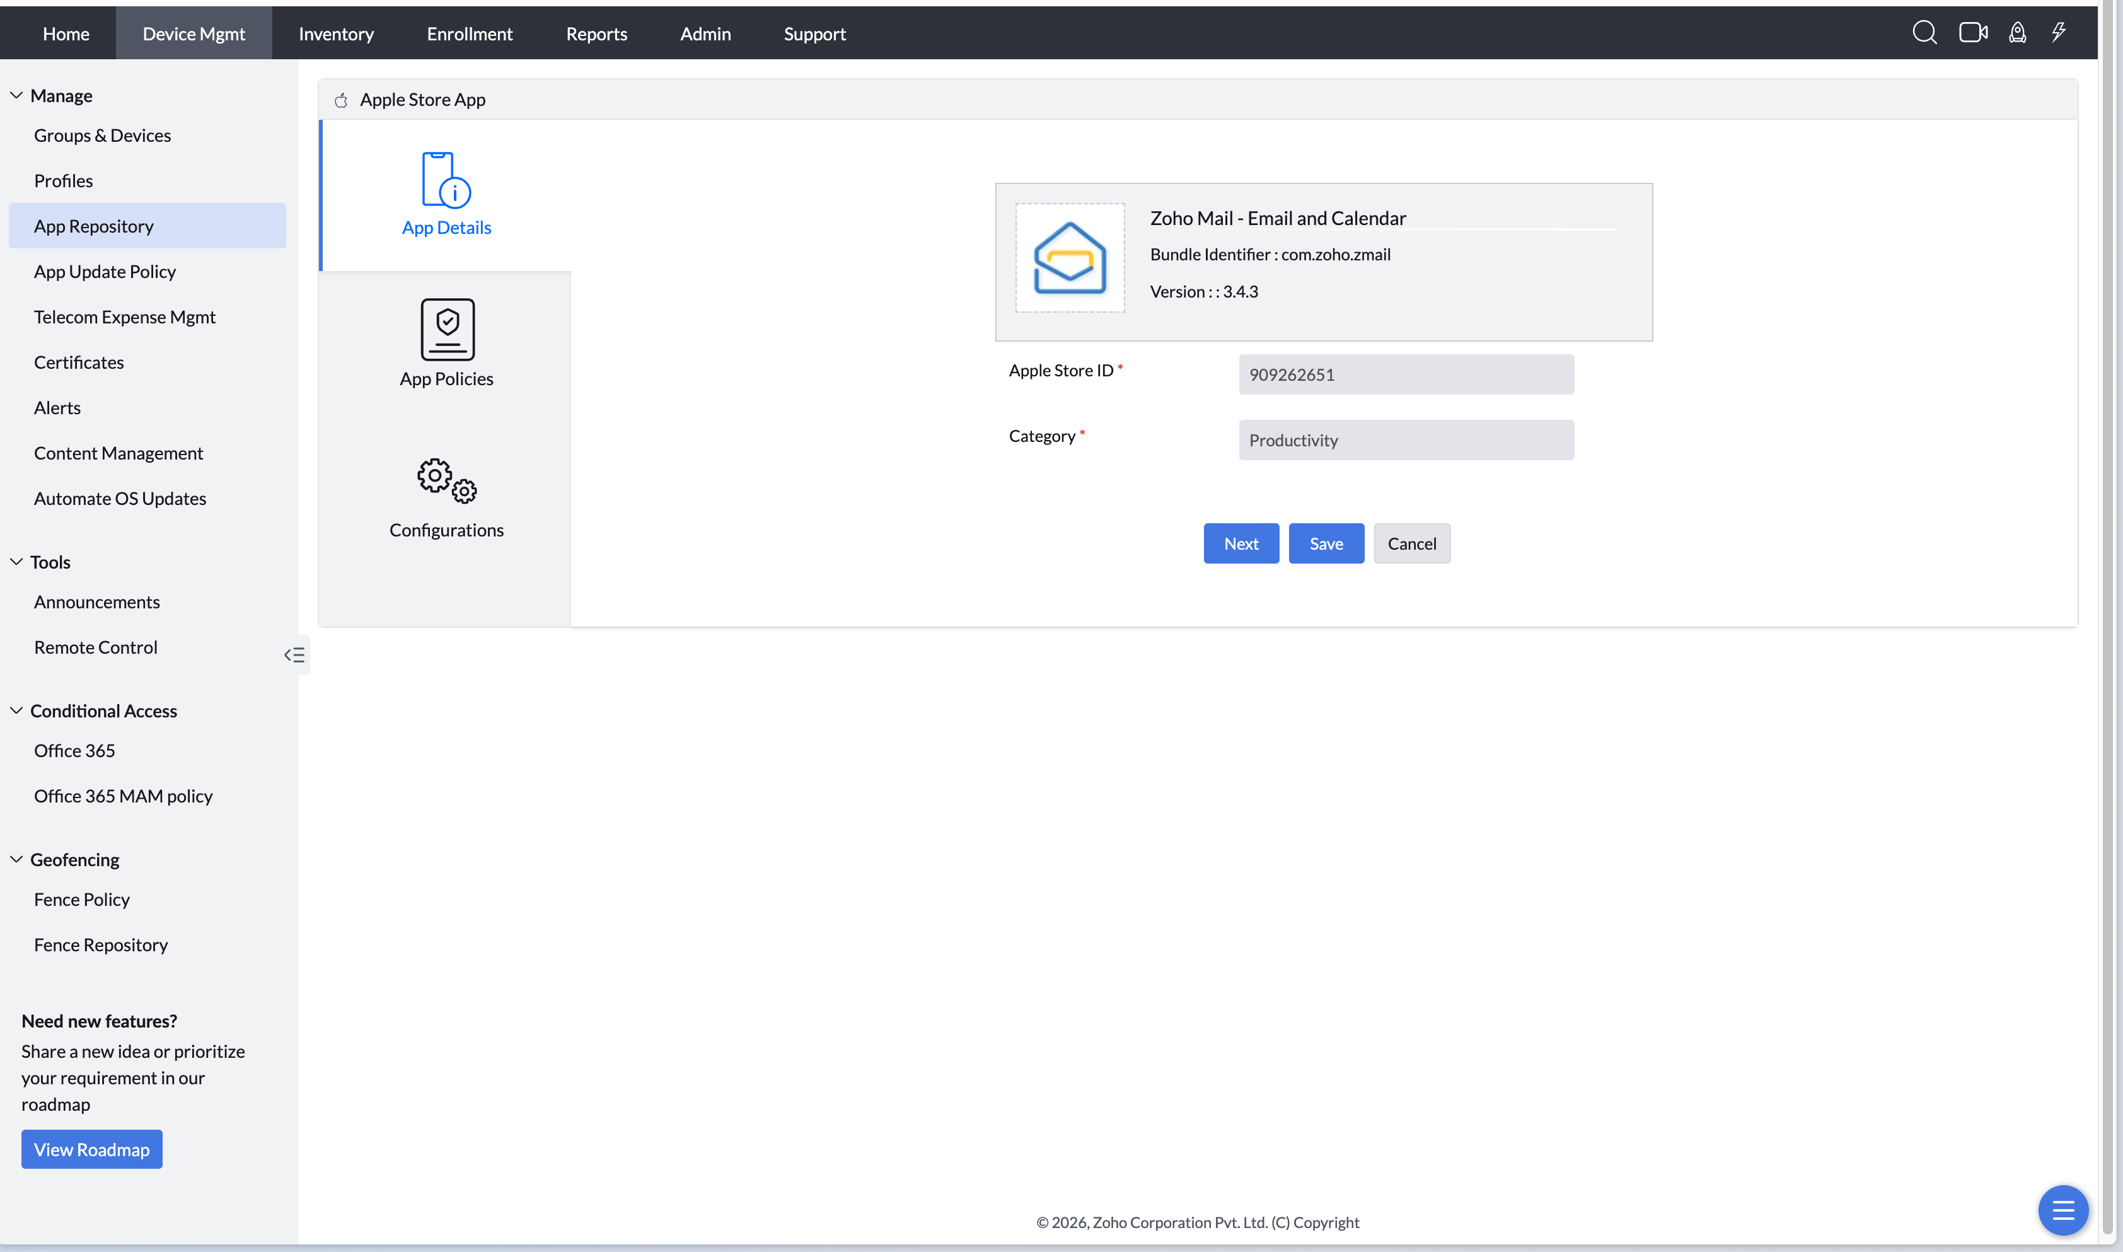The width and height of the screenshot is (2123, 1252).
Task: Click the video camera icon in the header
Action: (x=1973, y=33)
